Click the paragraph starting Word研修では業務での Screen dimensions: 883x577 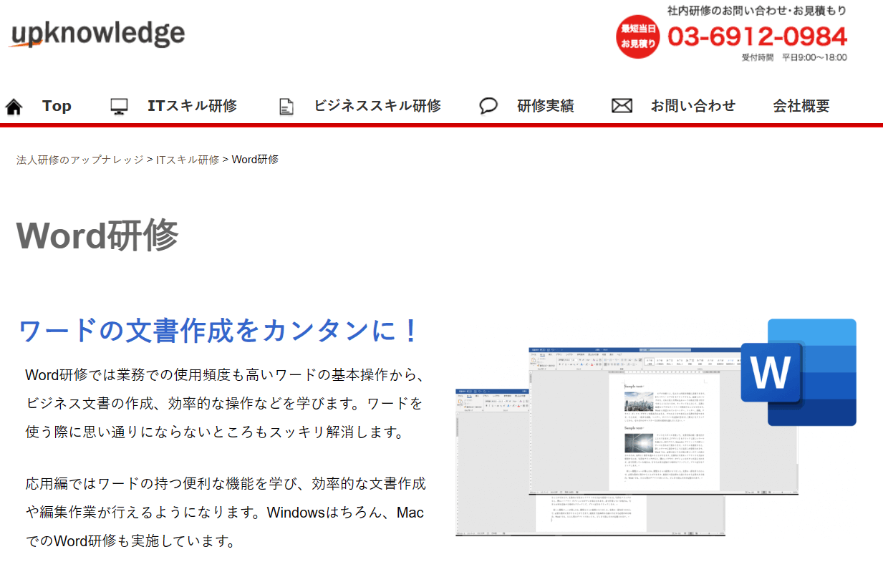point(226,404)
